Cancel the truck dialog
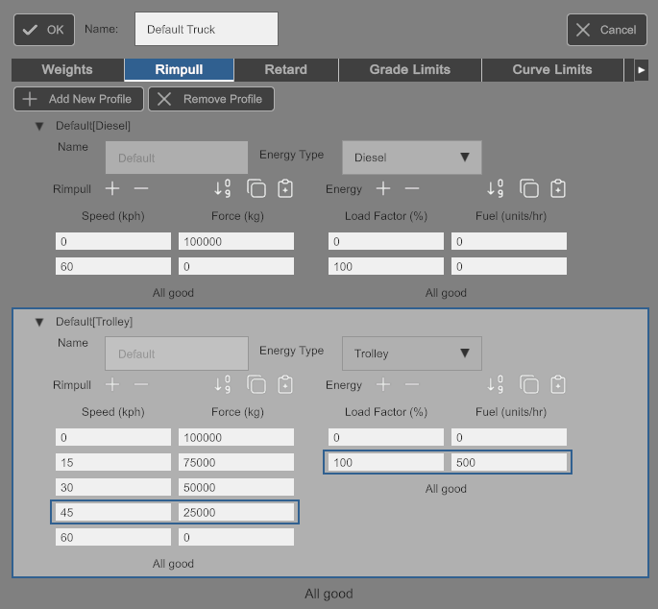The image size is (658, 609). coord(607,30)
